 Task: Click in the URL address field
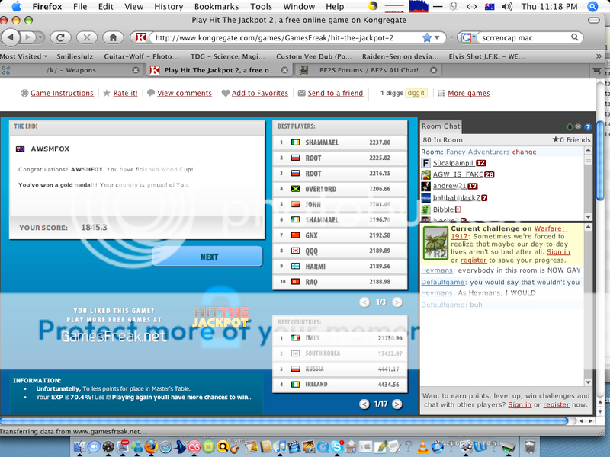(x=286, y=37)
